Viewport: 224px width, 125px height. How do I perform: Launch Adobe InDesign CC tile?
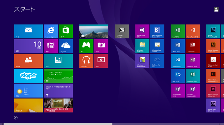tap(213, 91)
